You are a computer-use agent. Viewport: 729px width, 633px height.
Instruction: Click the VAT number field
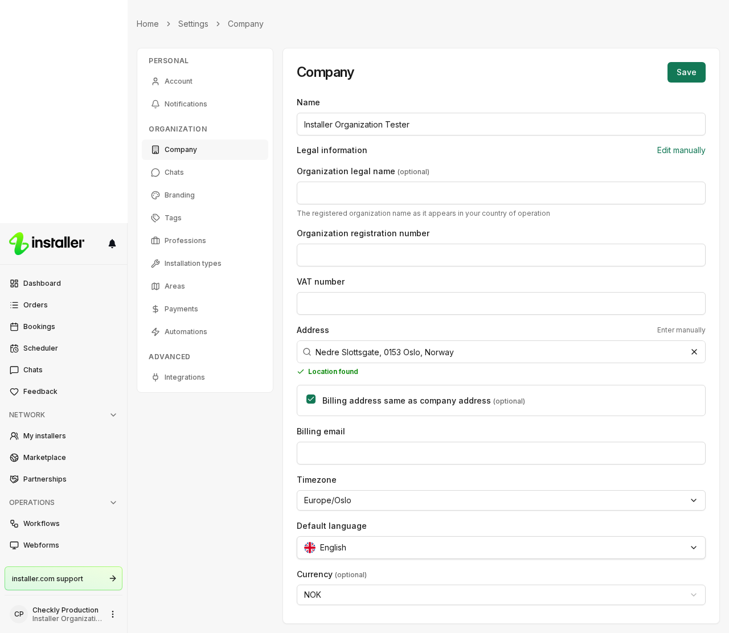click(501, 303)
